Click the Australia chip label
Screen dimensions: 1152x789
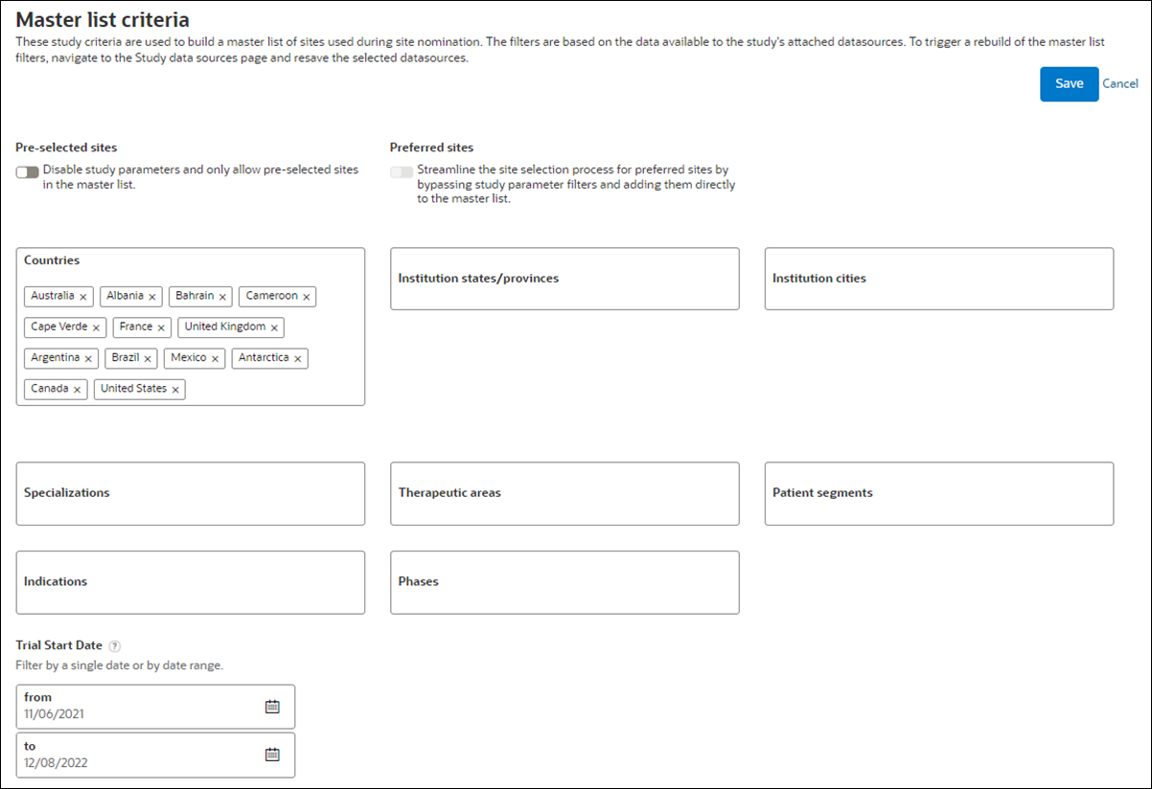[53, 296]
